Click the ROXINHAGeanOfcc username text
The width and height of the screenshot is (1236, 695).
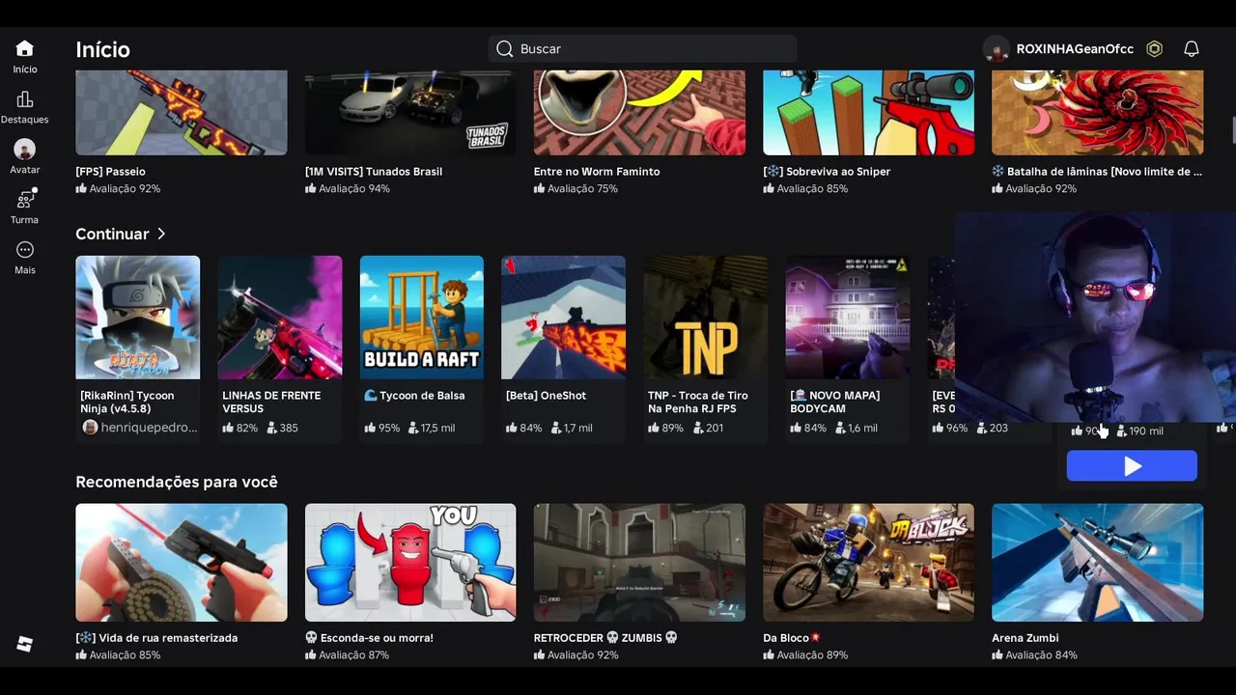click(1075, 49)
